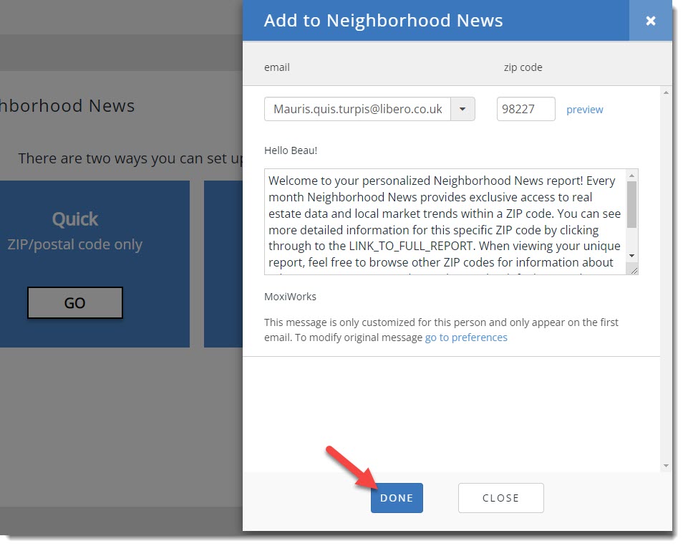Click the dialog panel's scroll up arrow
Image resolution: width=683 pixels, height=546 pixels.
(666, 93)
